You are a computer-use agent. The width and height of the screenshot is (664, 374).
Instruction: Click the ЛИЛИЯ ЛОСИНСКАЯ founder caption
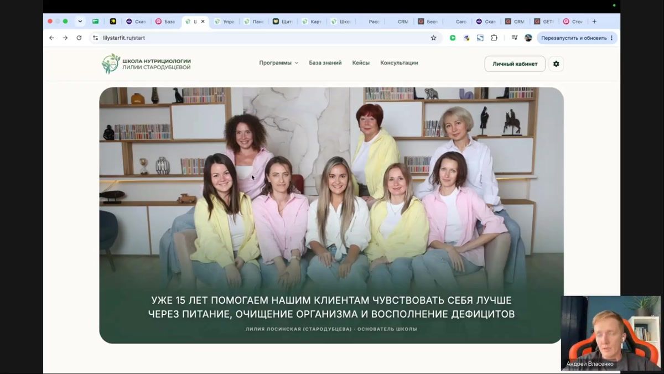tap(331, 329)
